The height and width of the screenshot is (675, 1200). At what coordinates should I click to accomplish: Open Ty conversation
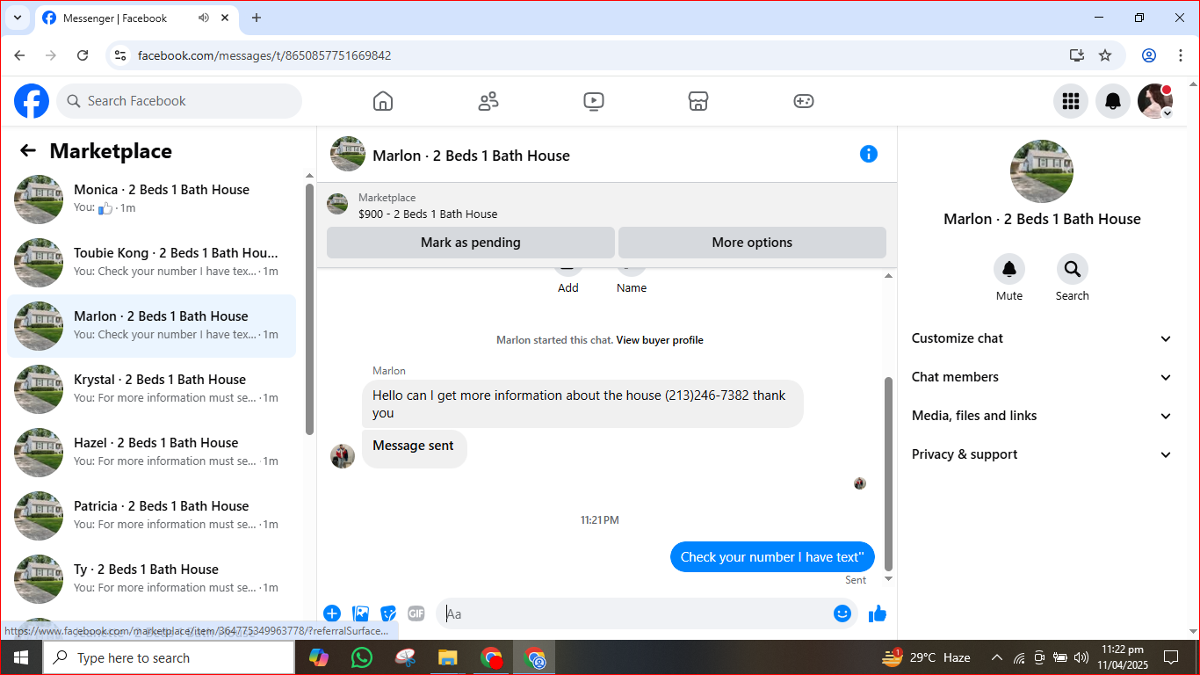coord(152,579)
